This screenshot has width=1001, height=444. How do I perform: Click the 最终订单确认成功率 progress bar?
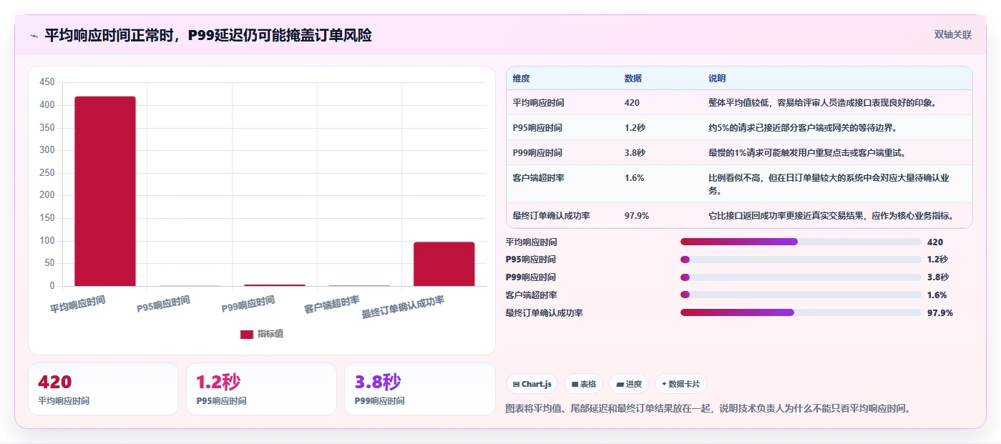(801, 312)
